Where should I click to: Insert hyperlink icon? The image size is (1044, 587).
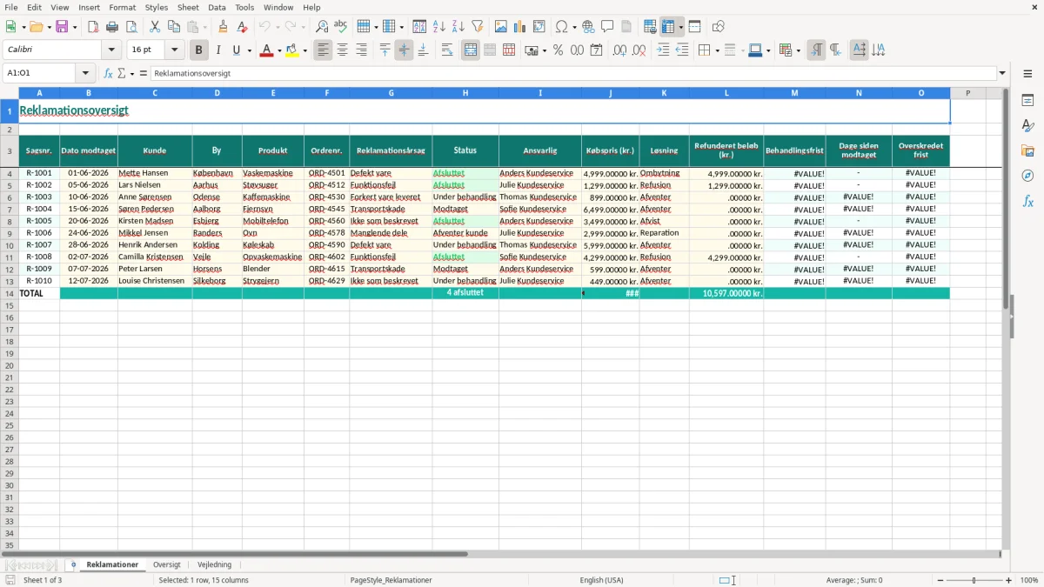(588, 27)
